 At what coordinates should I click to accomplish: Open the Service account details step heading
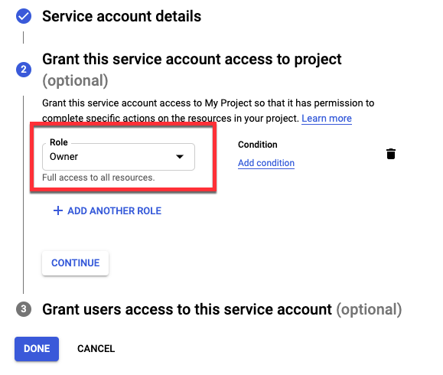pos(122,16)
